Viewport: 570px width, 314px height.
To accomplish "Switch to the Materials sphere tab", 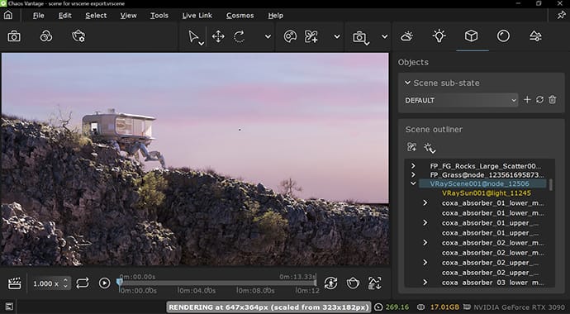I will pyautogui.click(x=503, y=36).
